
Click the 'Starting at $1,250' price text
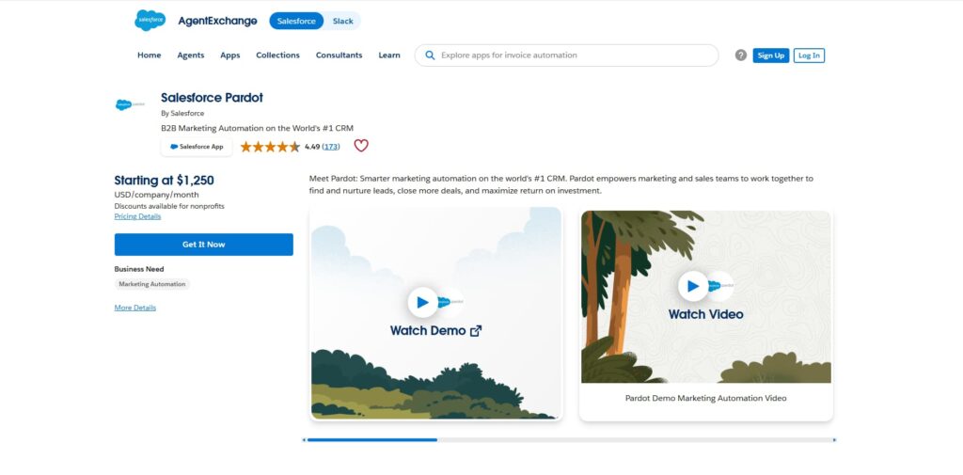click(164, 181)
